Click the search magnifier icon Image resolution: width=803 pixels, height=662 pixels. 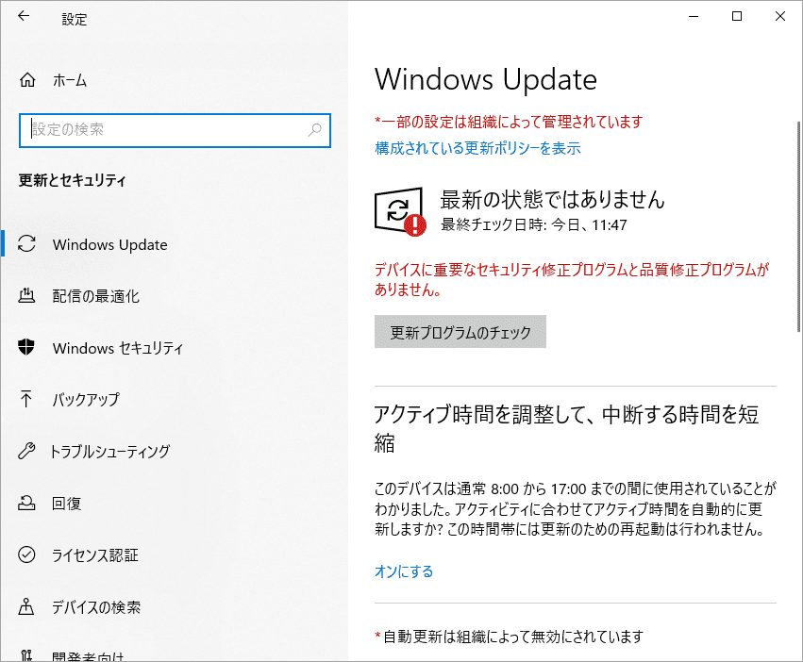click(x=314, y=130)
